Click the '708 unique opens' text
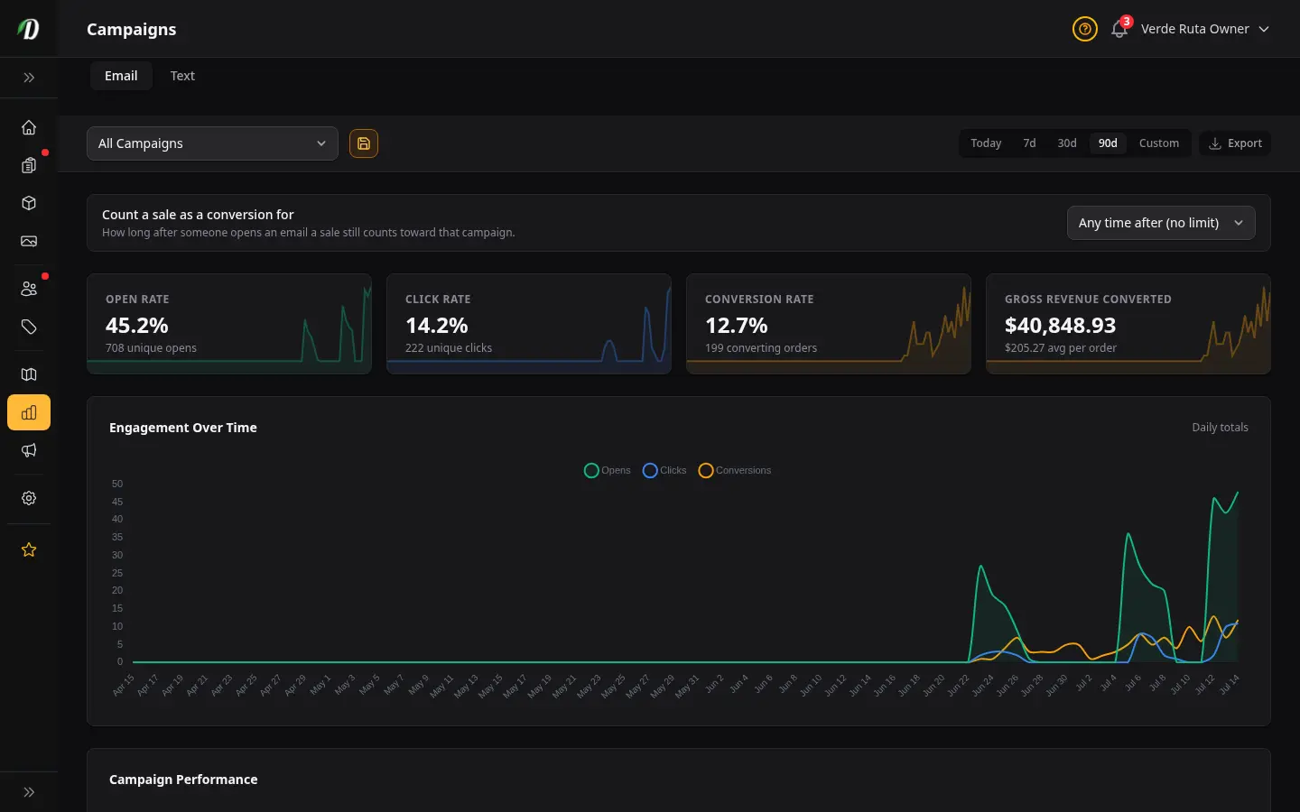Screen dimensions: 1300x812 point(151,348)
